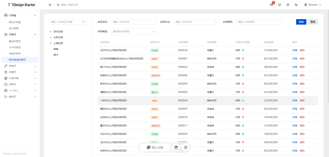Expand the 上海总部 tree node
Screen dimensions: 329x157
click(x=51, y=43)
